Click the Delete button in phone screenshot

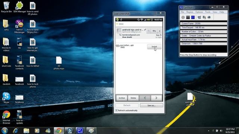(133, 98)
